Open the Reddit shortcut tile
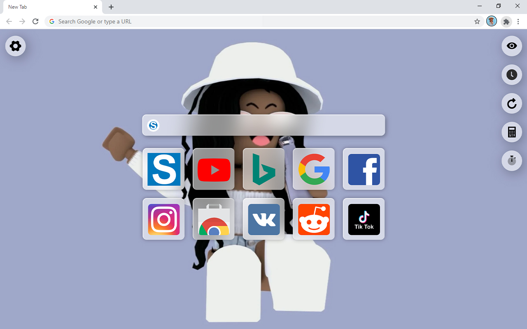This screenshot has width=527, height=329. [314, 219]
